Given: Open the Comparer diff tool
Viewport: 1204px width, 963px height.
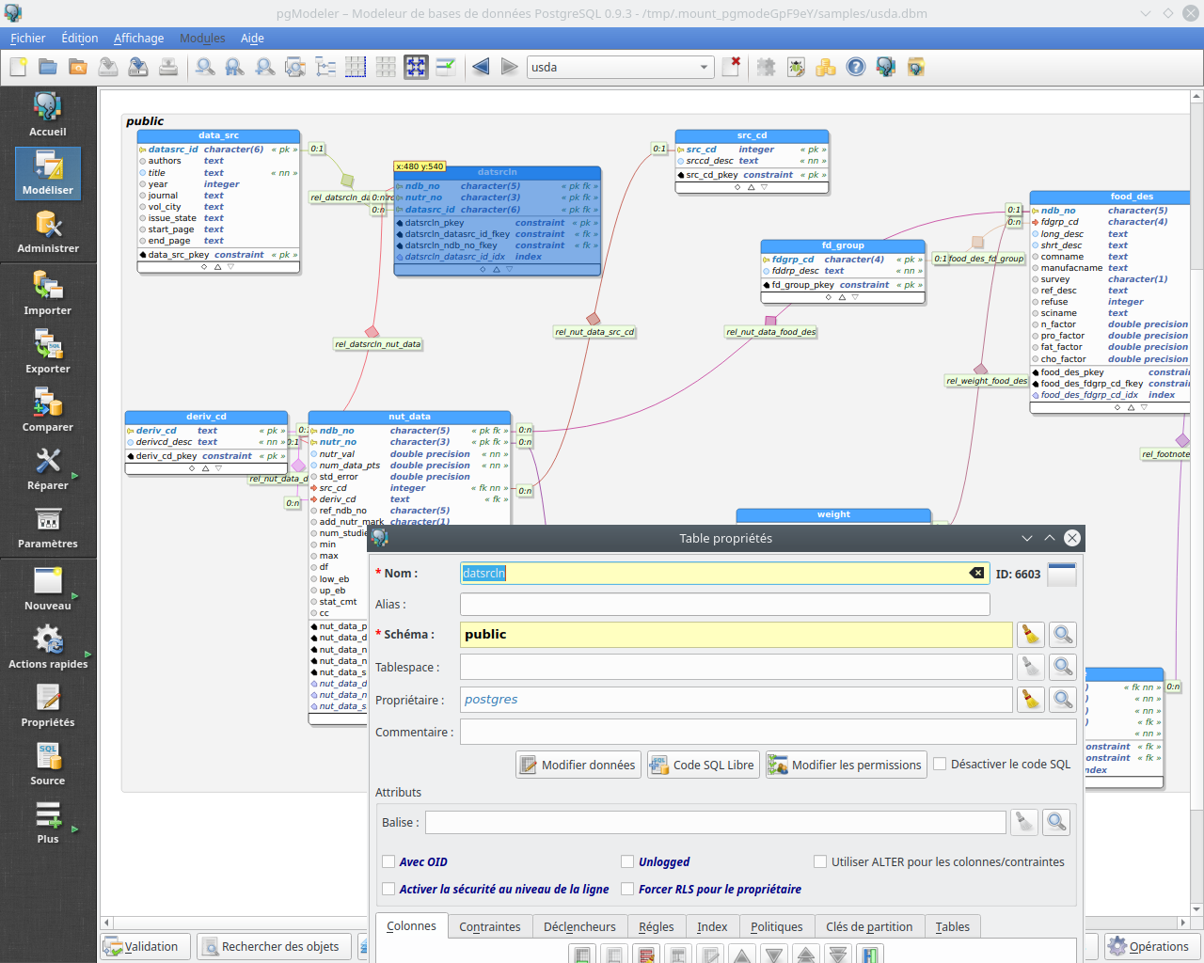Looking at the screenshot, I should 48,410.
